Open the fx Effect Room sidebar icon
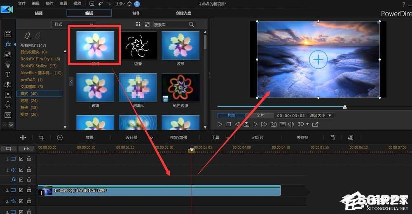 [8, 44]
